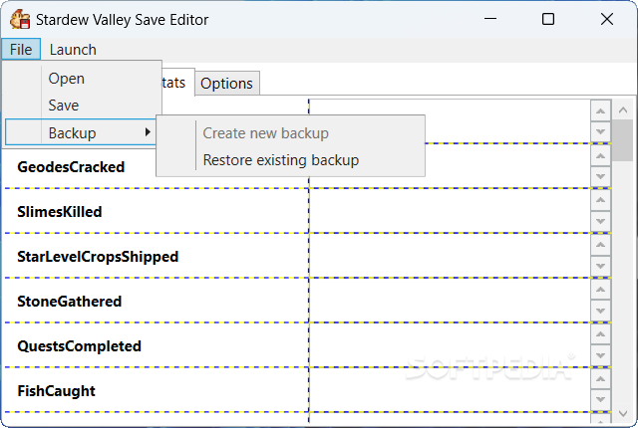Increase StarLevelCropsShipped with the up arrow
638x428 pixels.
(x=600, y=245)
